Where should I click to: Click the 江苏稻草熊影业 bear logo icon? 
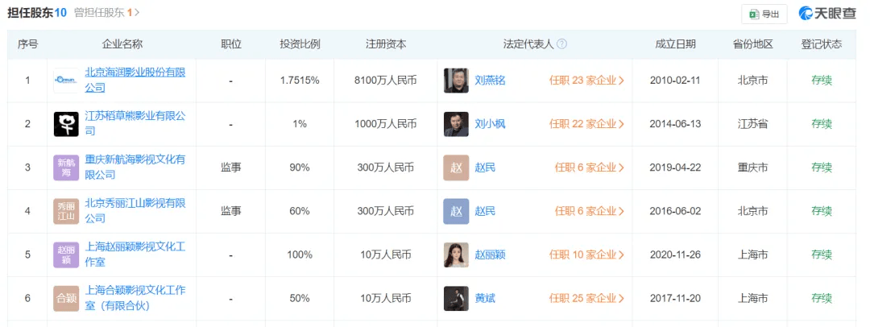coord(66,124)
